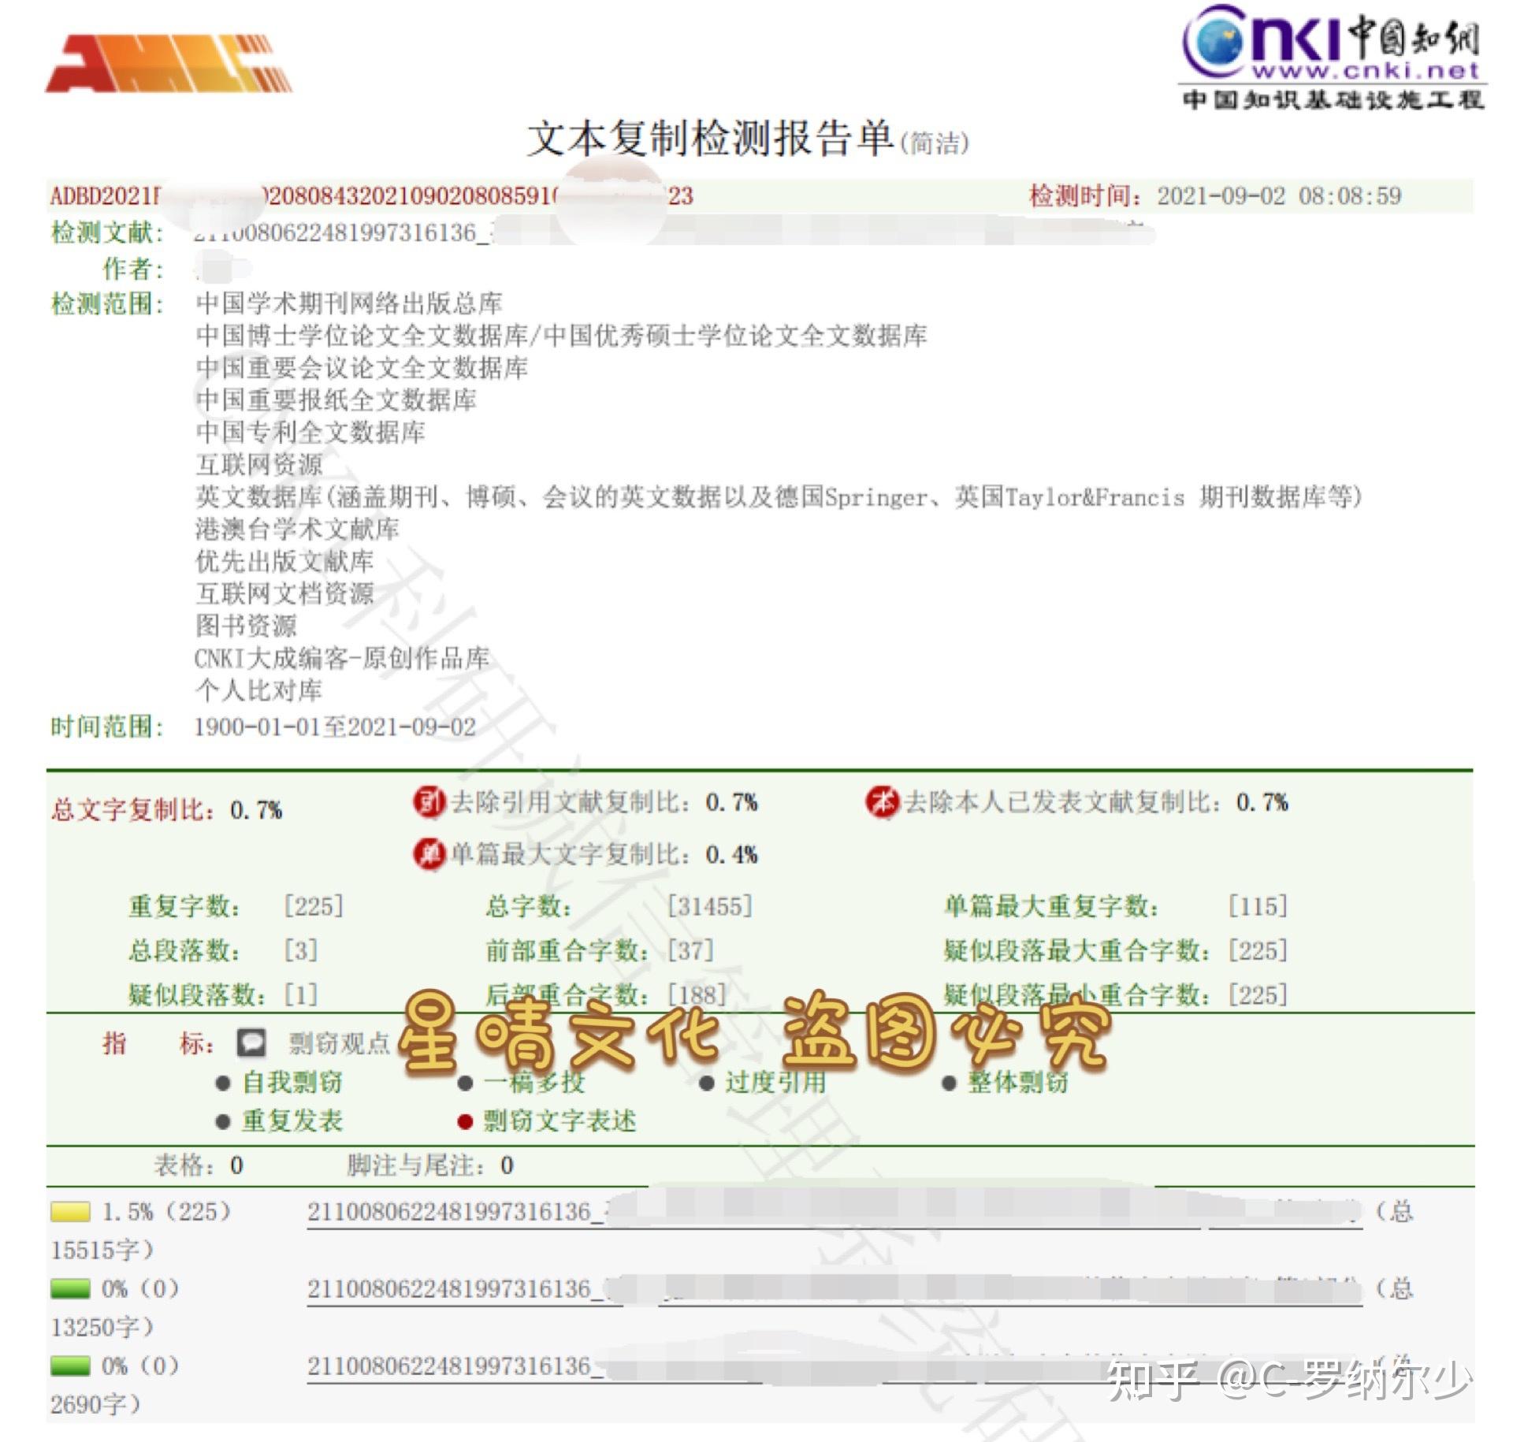Click the red 引 icon before 去除引用文献复制比
The height and width of the screenshot is (1442, 1513).
point(429,802)
